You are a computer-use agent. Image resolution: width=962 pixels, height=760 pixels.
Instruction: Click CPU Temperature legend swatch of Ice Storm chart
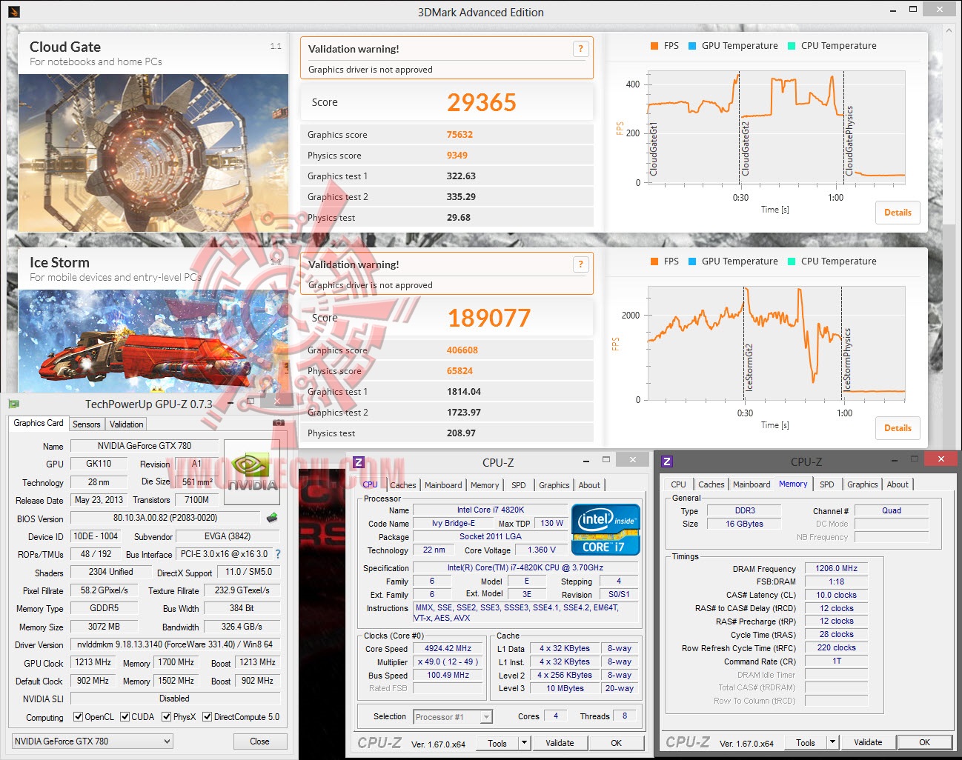[x=792, y=261]
